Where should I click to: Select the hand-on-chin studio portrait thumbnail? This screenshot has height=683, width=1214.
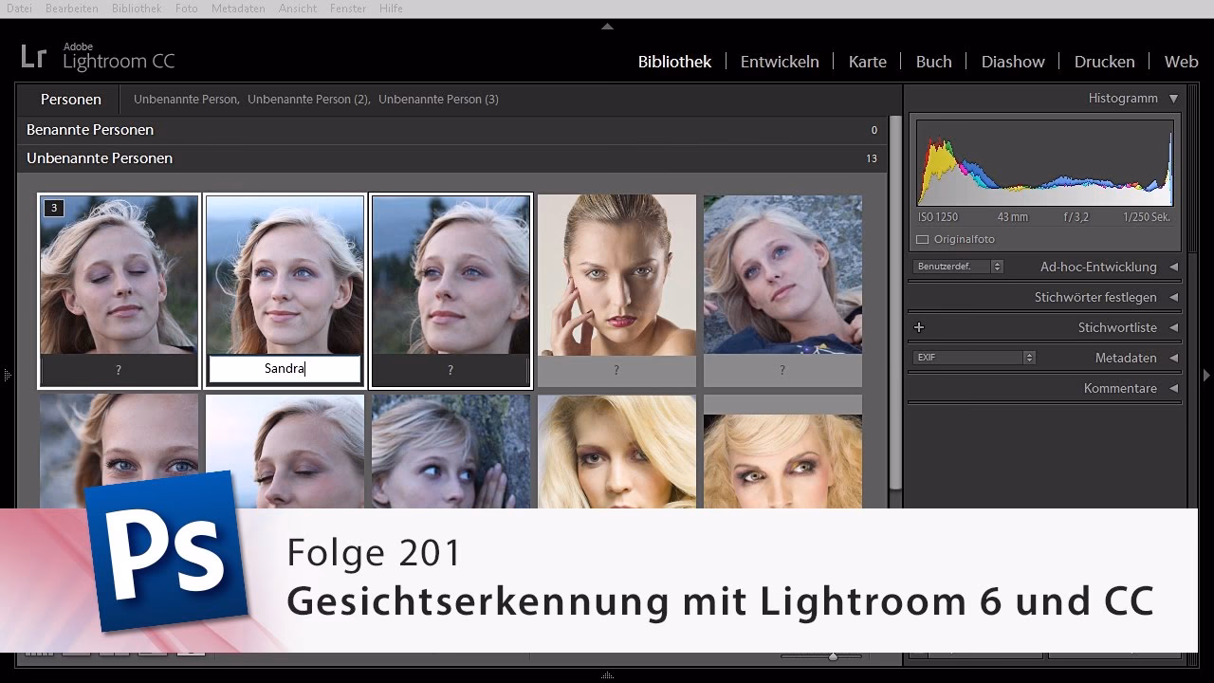pyautogui.click(x=616, y=275)
